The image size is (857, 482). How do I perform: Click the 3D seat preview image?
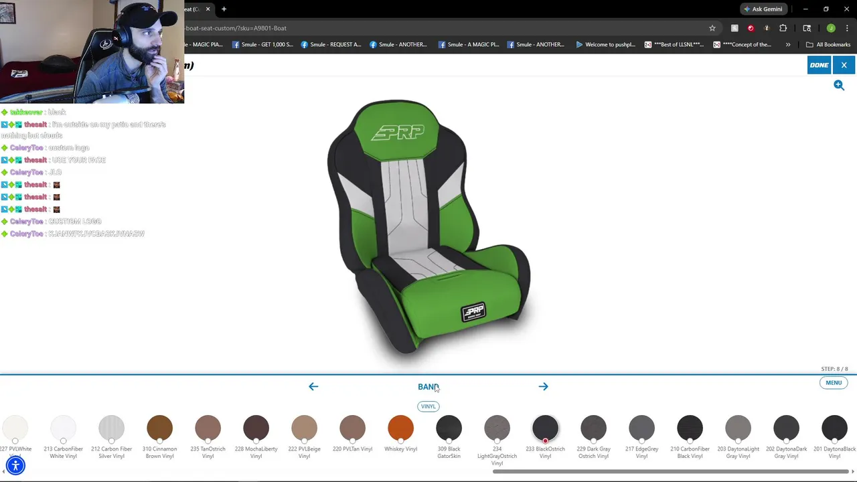tap(429, 226)
